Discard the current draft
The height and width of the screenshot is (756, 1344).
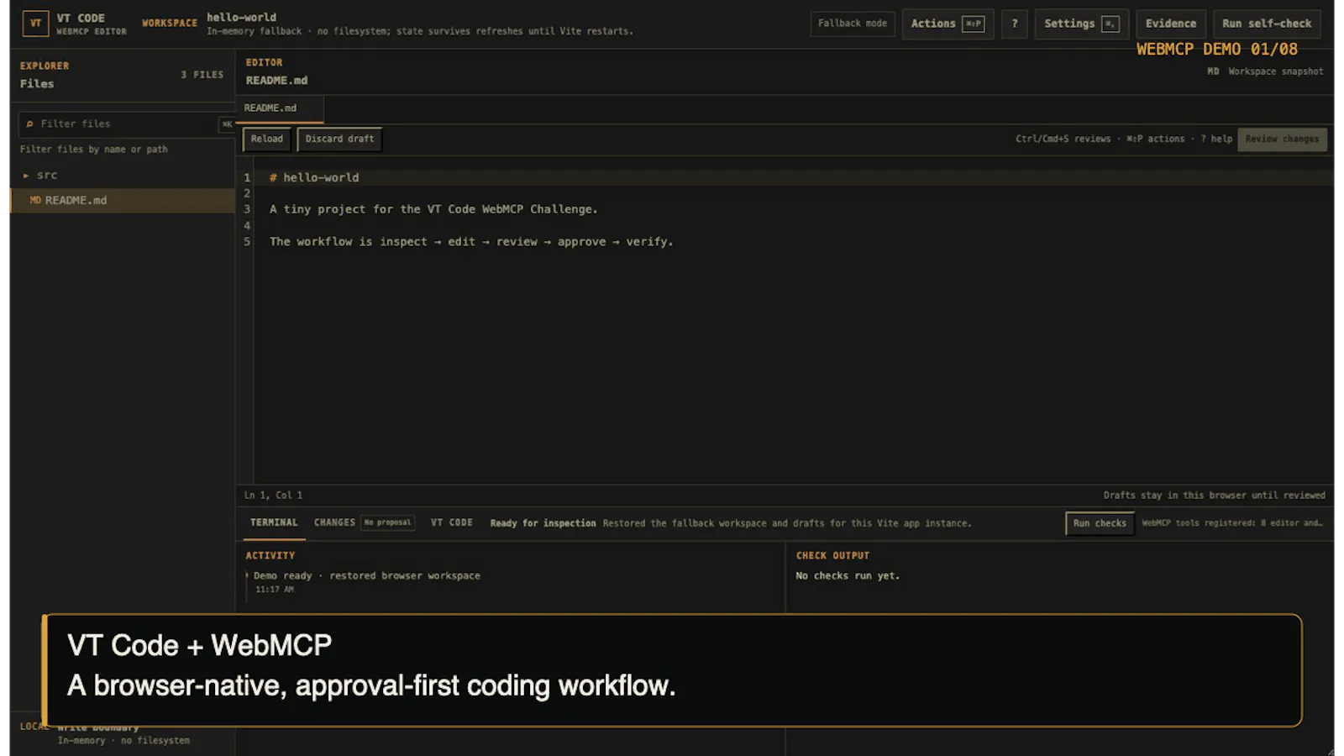(339, 139)
